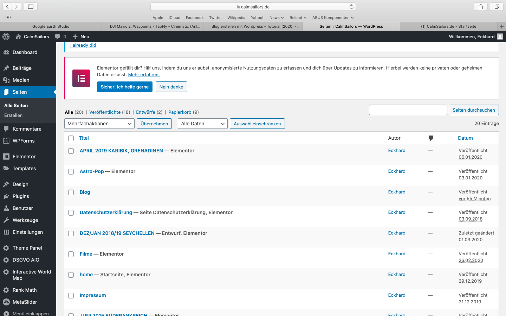
Task: Open the Willkommen, Eckhard account menu
Action: [x=476, y=37]
